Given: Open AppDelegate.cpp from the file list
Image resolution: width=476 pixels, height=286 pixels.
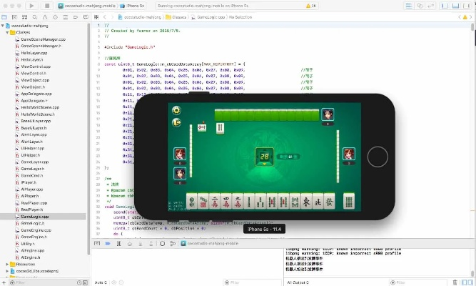Looking at the screenshot, I should [39, 94].
